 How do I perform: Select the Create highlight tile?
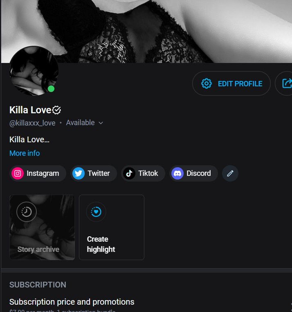(112, 227)
